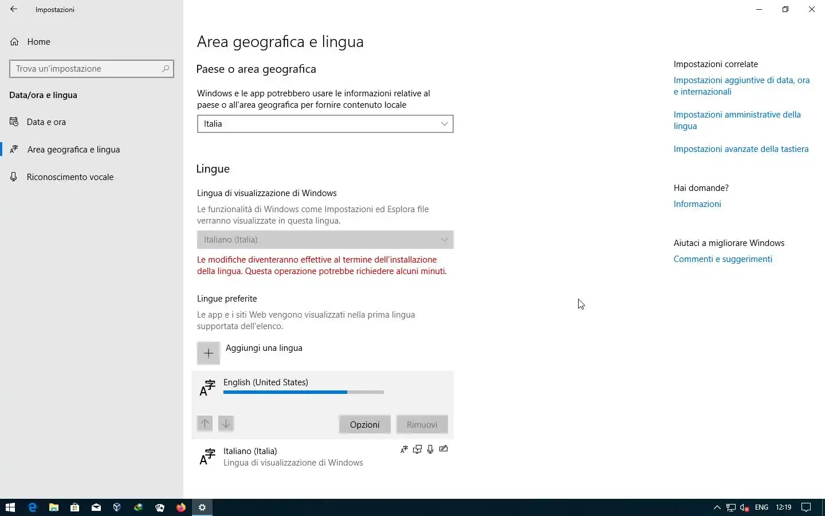Click the Italiano entry's A-character language icon

(x=207, y=457)
